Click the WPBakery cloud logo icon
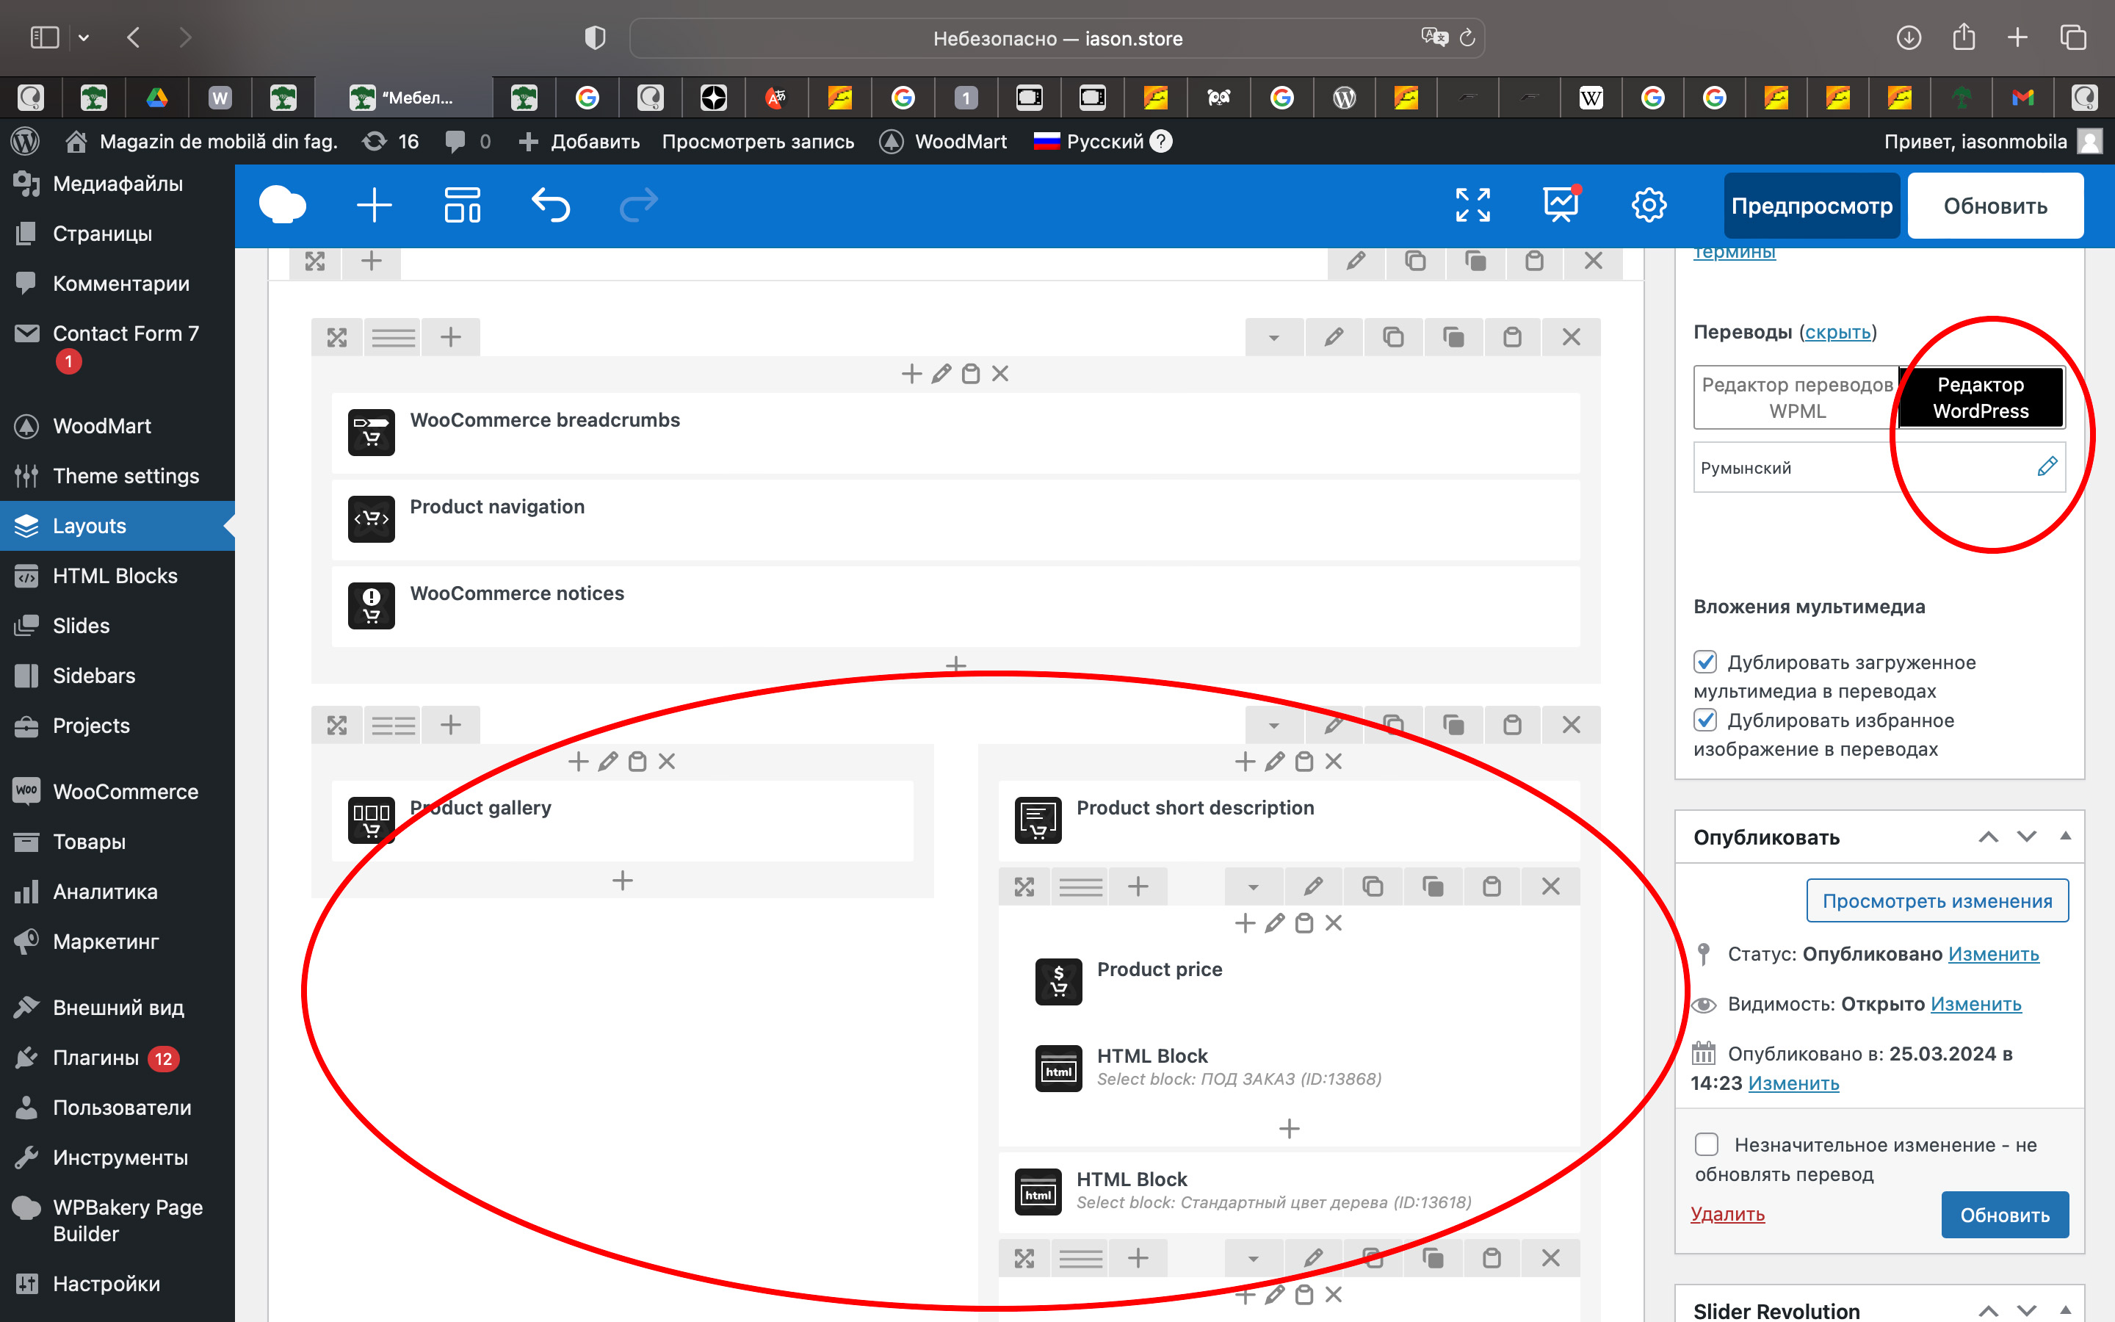The height and width of the screenshot is (1322, 2115). click(x=282, y=206)
